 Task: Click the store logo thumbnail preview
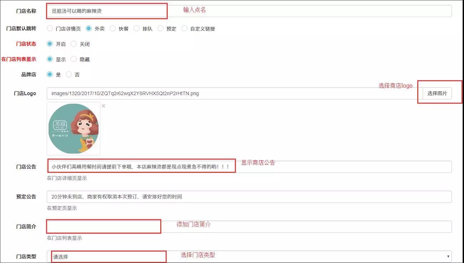point(74,129)
